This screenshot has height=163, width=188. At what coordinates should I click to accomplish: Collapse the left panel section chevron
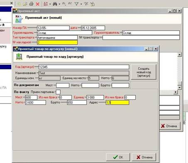(3, 25)
